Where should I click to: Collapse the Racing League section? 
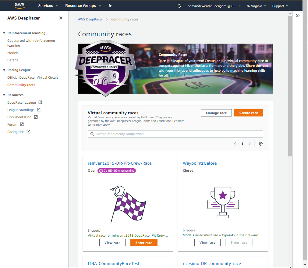point(4,70)
